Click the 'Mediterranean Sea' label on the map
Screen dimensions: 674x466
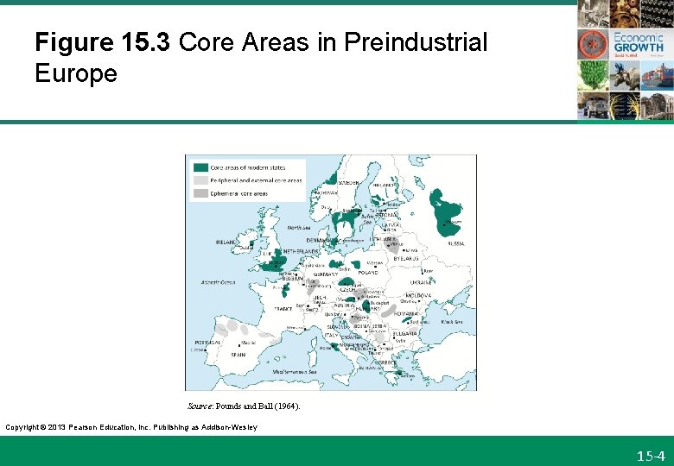295,372
